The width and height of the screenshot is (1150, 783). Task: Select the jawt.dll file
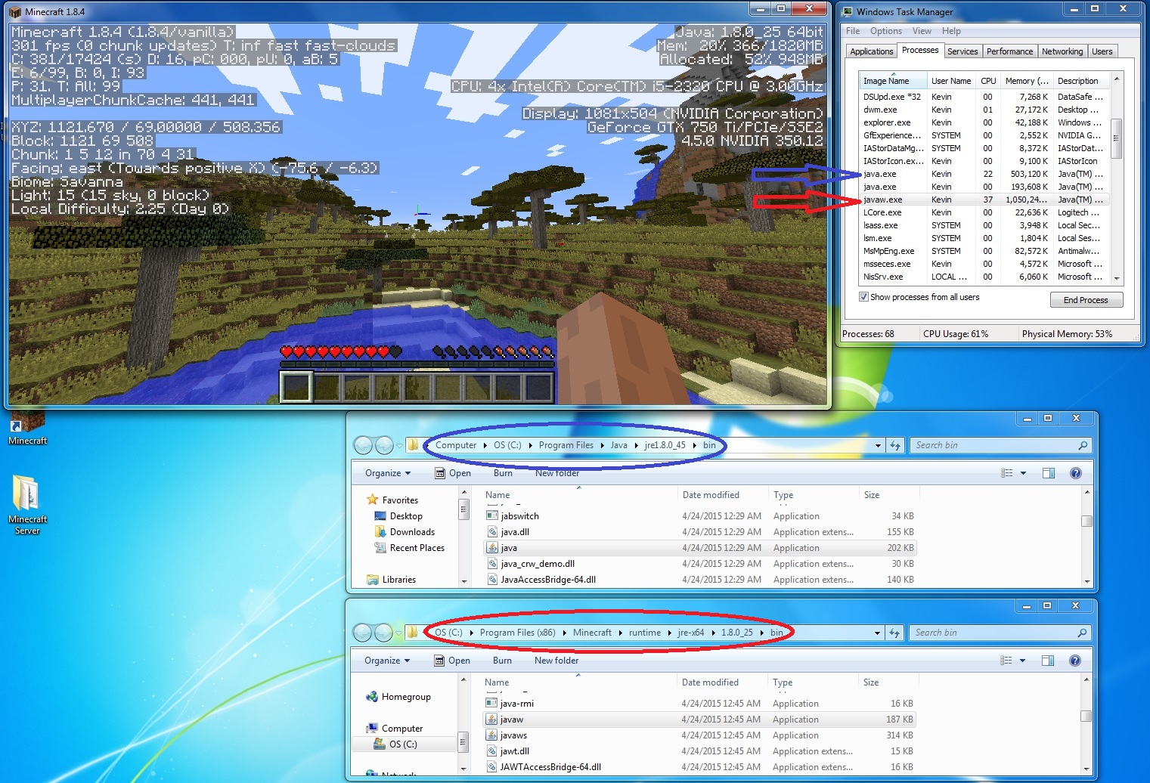(699, 751)
